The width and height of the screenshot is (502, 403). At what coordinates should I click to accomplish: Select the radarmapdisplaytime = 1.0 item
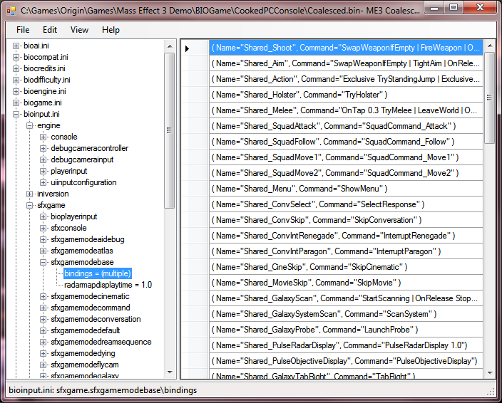pos(108,285)
